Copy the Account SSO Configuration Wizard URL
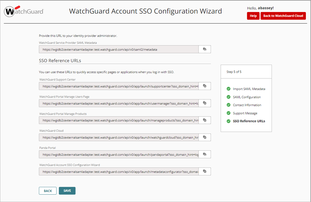The height and width of the screenshot is (202, 311). coord(204,171)
